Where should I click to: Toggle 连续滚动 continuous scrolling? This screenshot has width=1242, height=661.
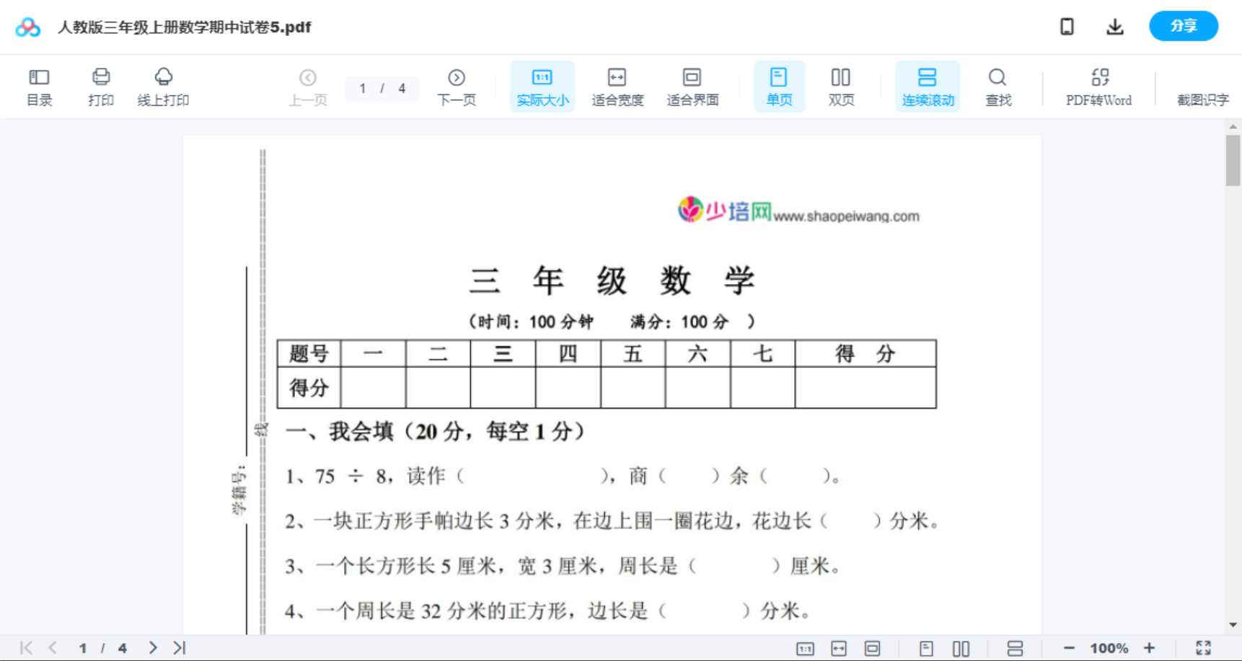pyautogui.click(x=928, y=86)
